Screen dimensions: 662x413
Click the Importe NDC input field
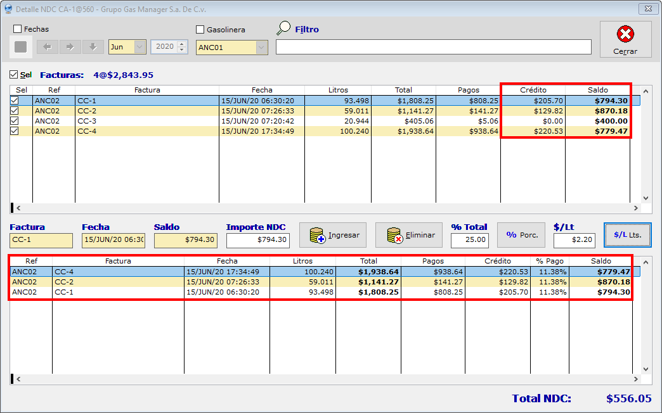[x=258, y=241]
